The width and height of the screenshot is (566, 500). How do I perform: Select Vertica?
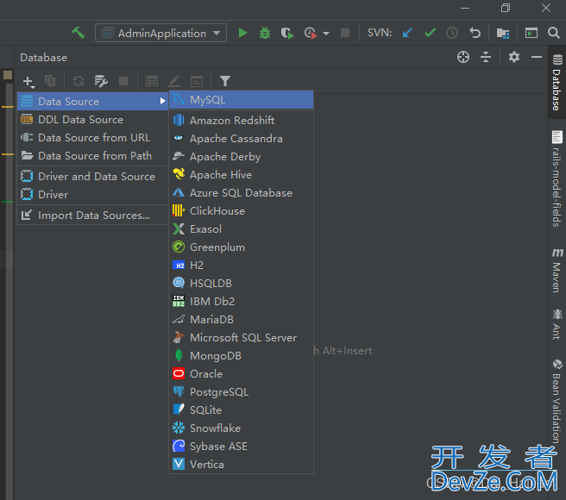pos(241,465)
